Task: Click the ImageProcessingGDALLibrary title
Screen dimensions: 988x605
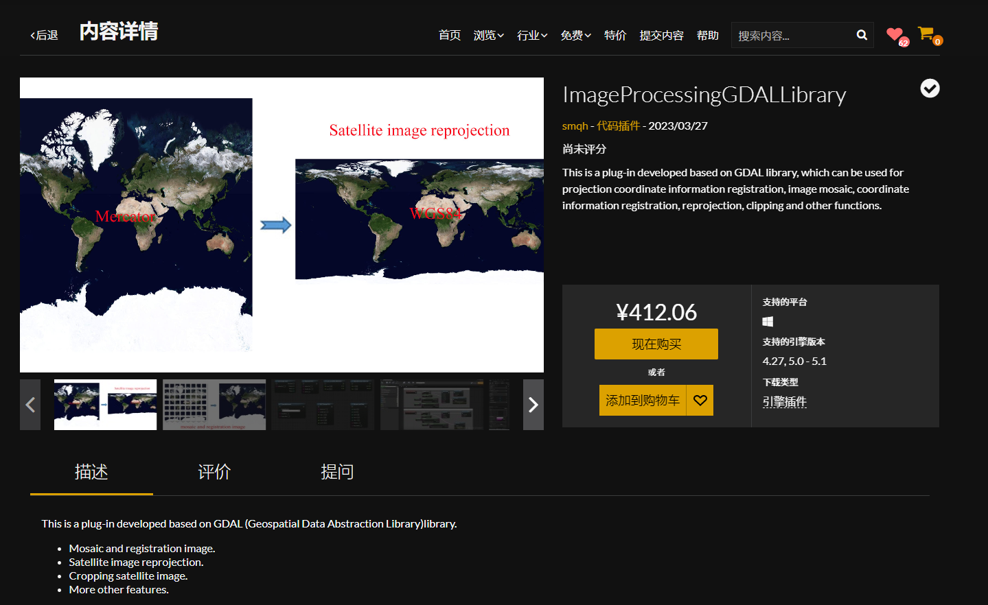Action: tap(704, 95)
